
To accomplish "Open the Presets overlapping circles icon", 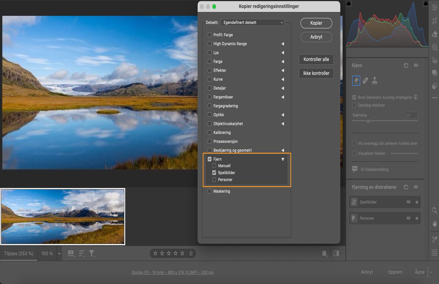I will point(435,86).
